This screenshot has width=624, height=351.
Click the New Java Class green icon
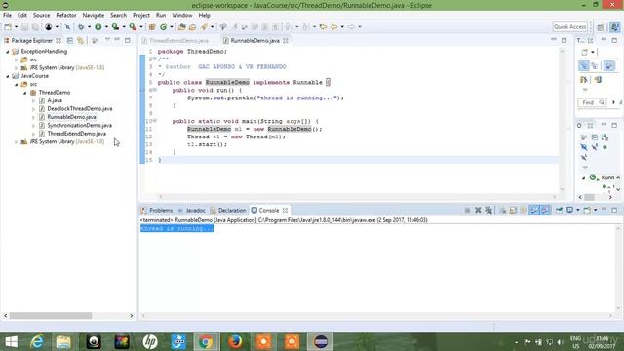[x=163, y=27]
